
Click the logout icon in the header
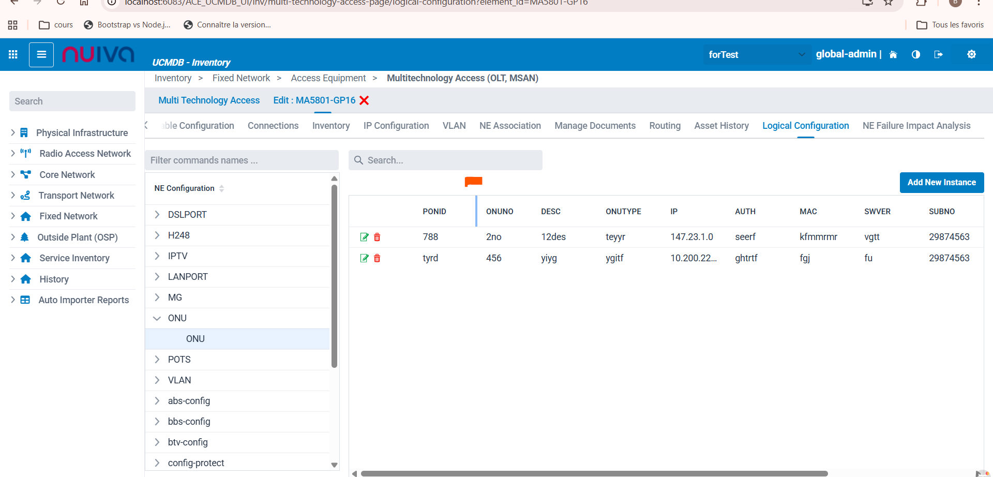click(938, 54)
